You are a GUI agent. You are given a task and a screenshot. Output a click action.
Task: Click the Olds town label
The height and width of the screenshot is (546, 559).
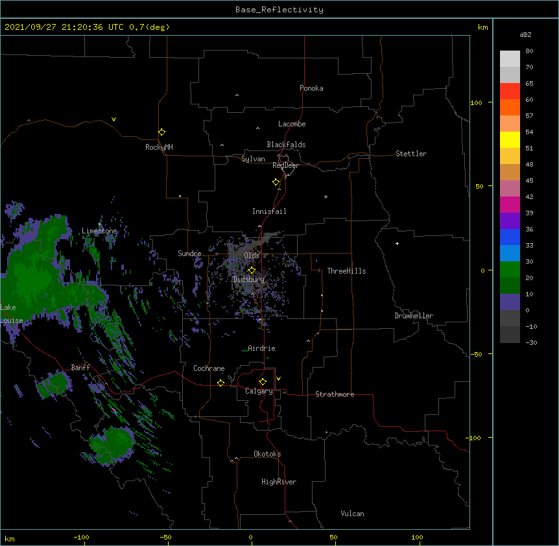pos(252,255)
